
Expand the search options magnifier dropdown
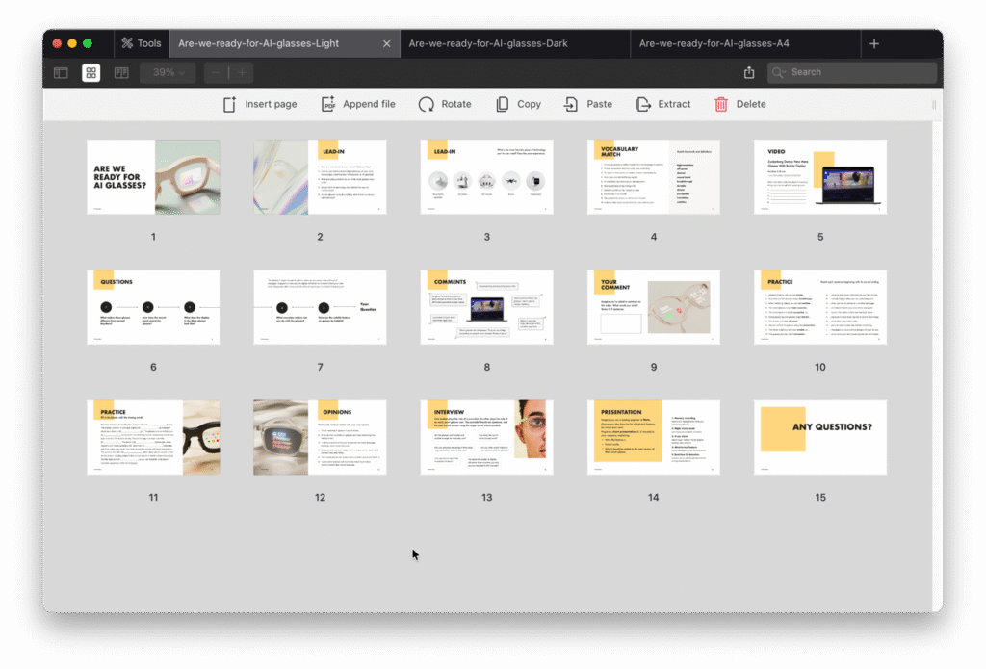click(780, 72)
